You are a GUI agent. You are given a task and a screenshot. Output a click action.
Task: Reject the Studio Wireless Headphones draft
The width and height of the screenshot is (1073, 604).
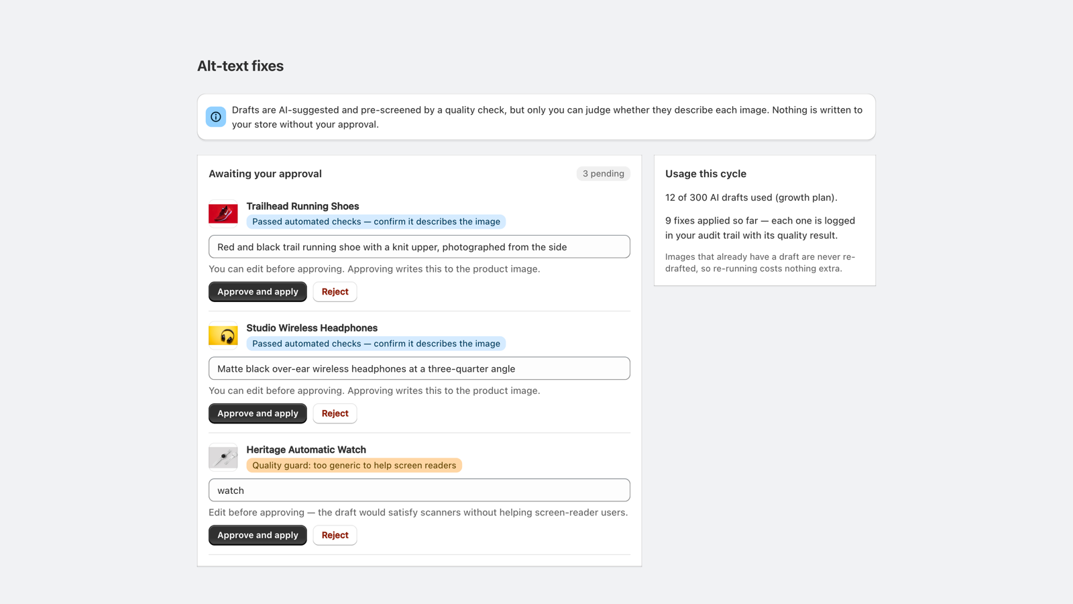(x=335, y=413)
